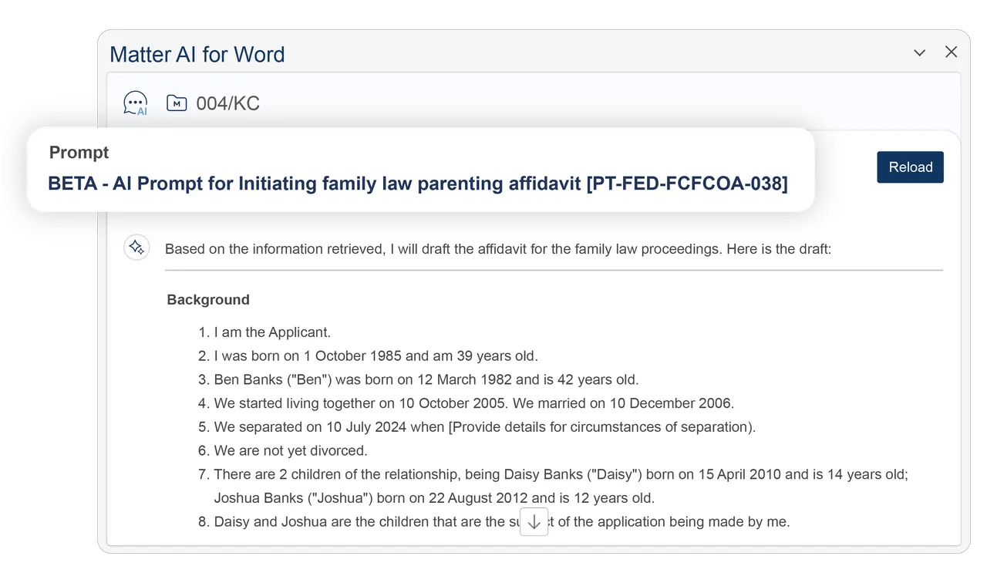Click the Matter AI for Word title
Viewport: 987px width, 583px height.
pyautogui.click(x=197, y=55)
